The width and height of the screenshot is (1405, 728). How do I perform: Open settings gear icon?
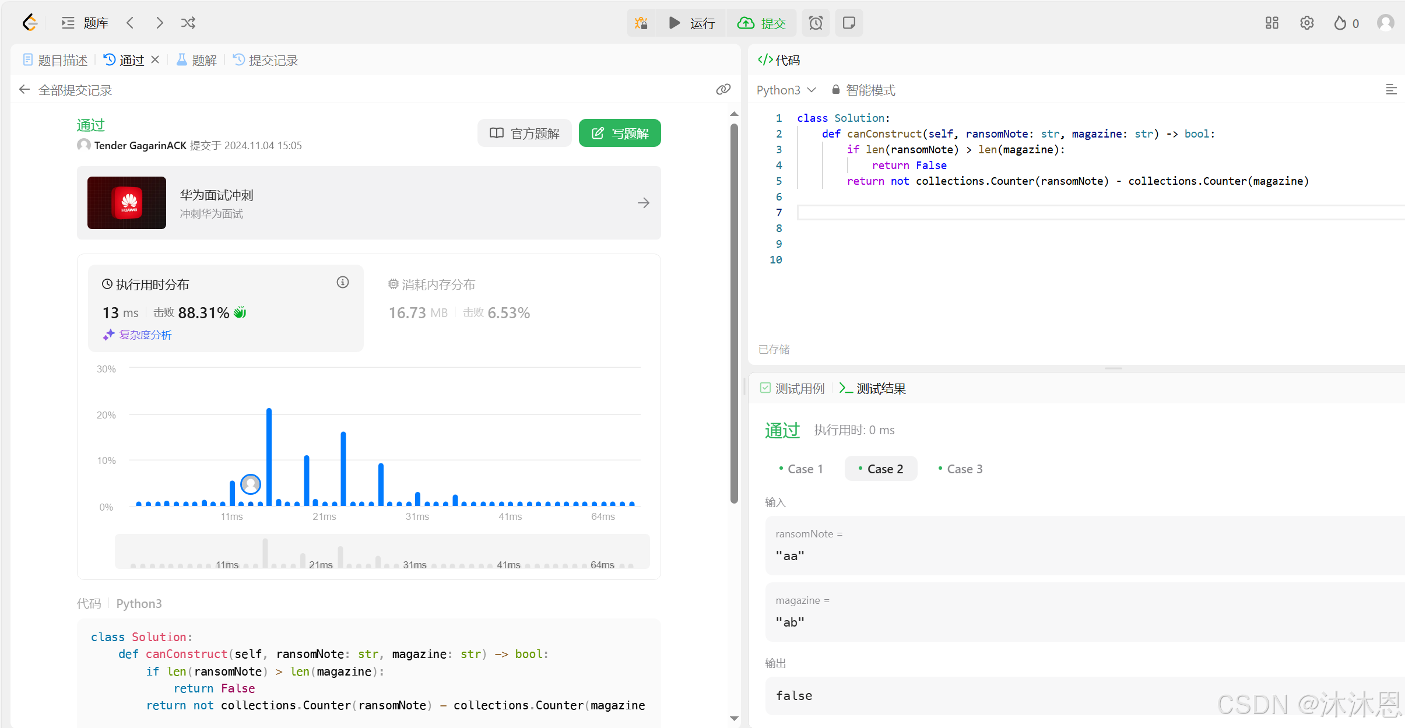1306,23
